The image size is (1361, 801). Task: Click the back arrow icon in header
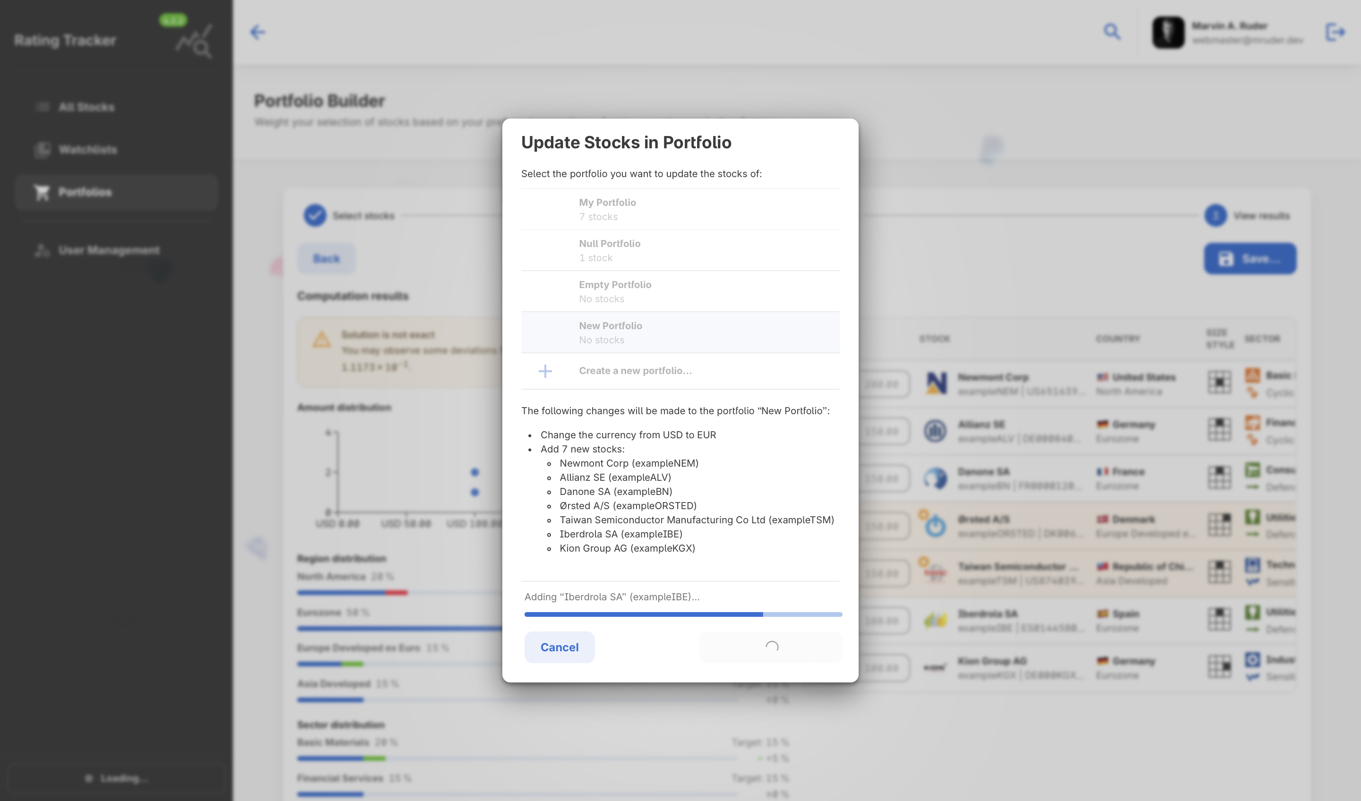258,33
